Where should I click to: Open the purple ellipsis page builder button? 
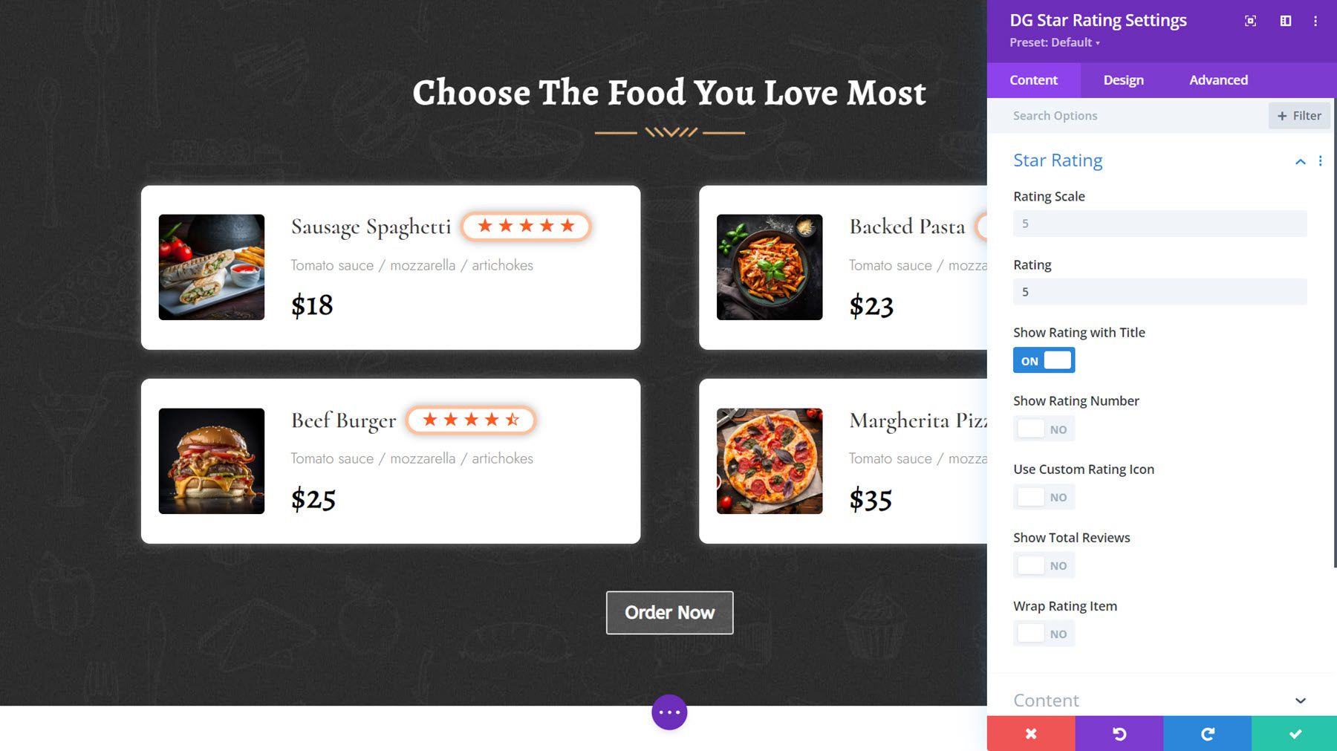[669, 712]
